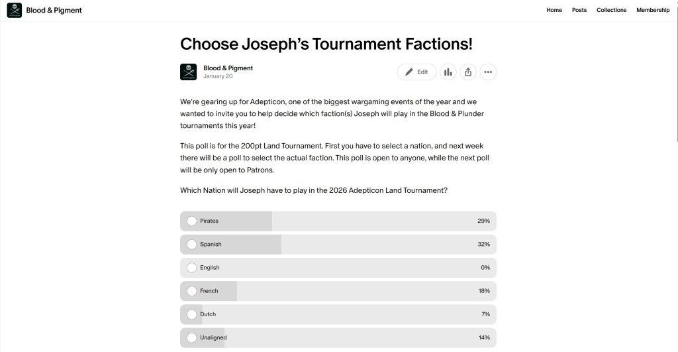Open the Posts tab
This screenshot has height=352, width=678.
579,11
